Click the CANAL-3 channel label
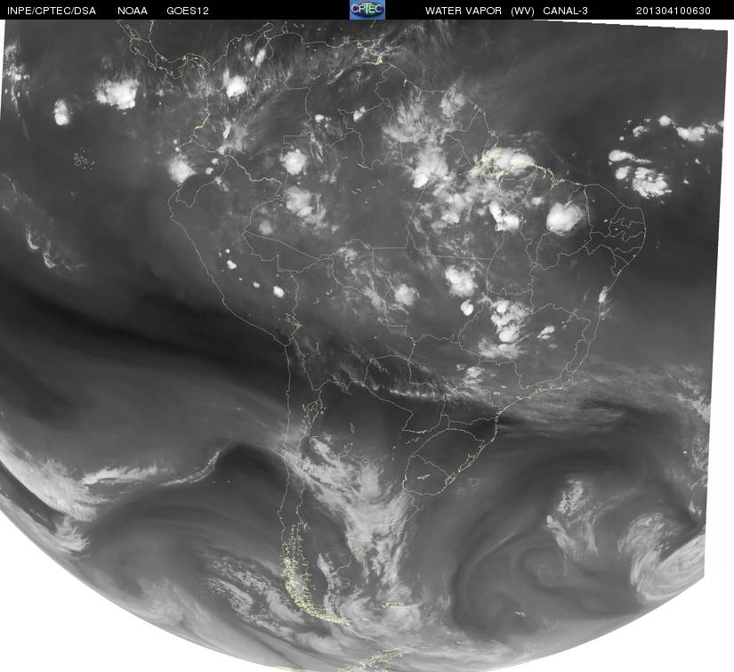The width and height of the screenshot is (734, 672). click(x=566, y=11)
